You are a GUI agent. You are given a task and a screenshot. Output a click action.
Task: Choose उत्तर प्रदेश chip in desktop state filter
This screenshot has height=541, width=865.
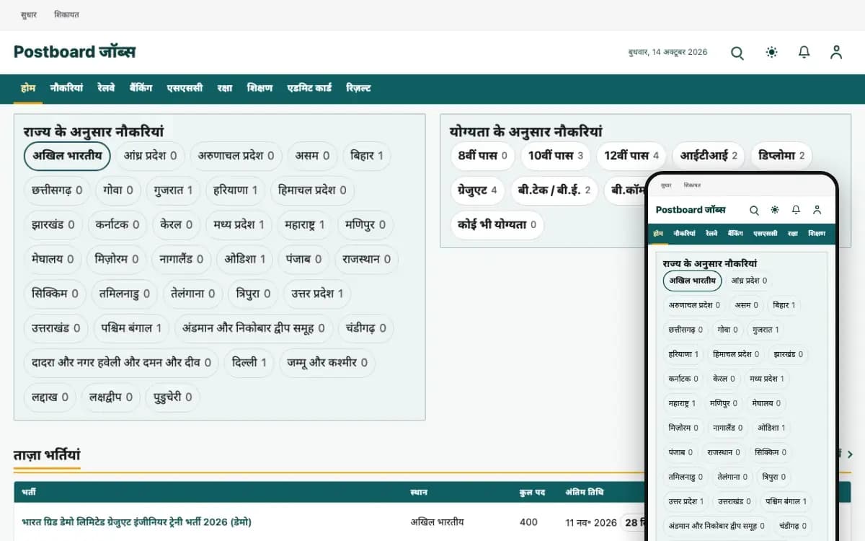tap(317, 294)
